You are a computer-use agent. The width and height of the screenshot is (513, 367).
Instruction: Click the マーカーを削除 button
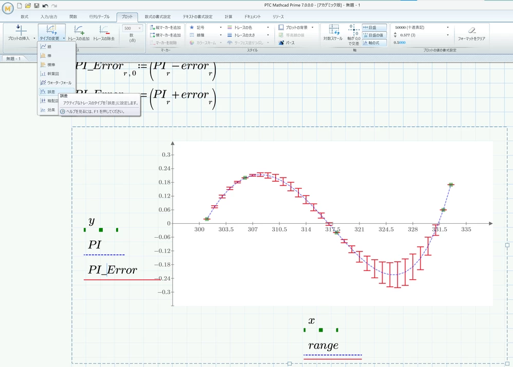[x=163, y=43]
